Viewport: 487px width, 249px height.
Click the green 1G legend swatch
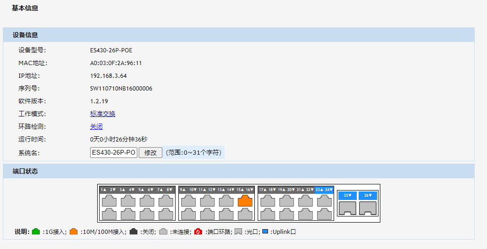36,232
